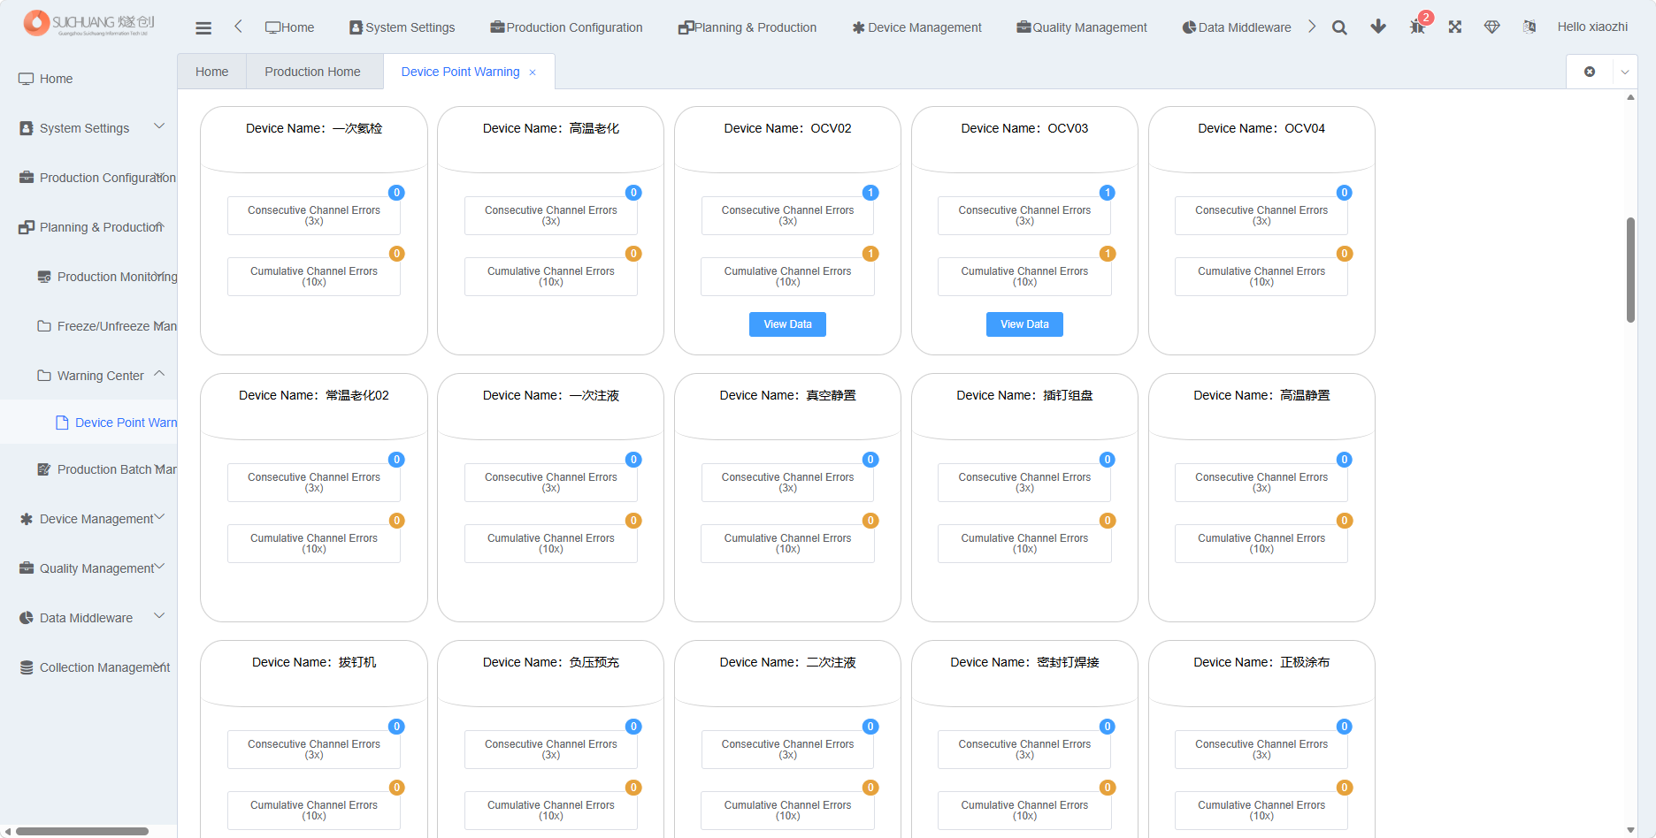Click the download arrow icon in header
Viewport: 1656px width, 838px height.
coord(1378,27)
